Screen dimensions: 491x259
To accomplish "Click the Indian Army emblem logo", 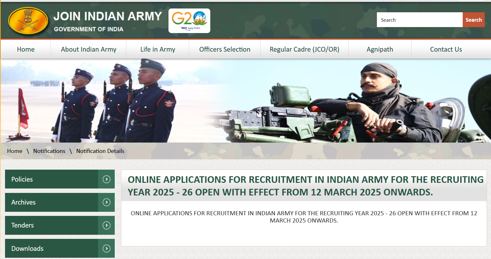I will coord(28,21).
